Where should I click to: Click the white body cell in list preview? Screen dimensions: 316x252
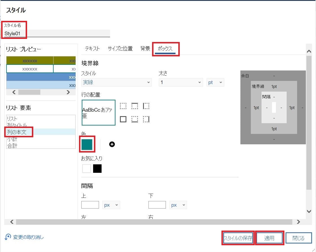(x=30, y=69)
